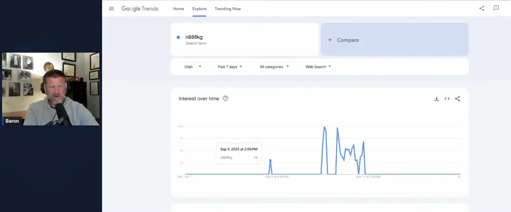Open the Trending Now tab
The width and height of the screenshot is (511, 212).
tap(228, 9)
